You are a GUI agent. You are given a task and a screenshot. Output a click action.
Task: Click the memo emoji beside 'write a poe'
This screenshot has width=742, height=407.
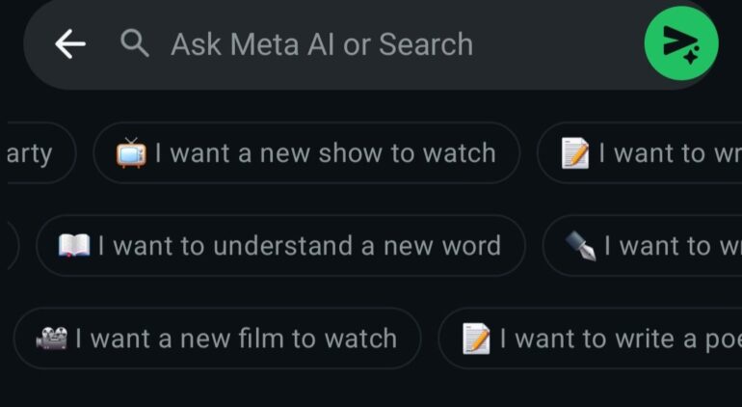tap(476, 339)
